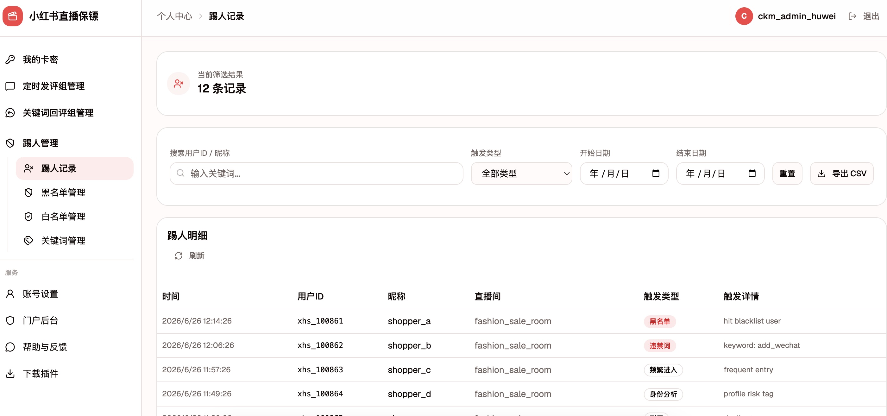Screen dimensions: 887x416
Task: Click the 黑名单 tag badge
Action: pyautogui.click(x=659, y=321)
